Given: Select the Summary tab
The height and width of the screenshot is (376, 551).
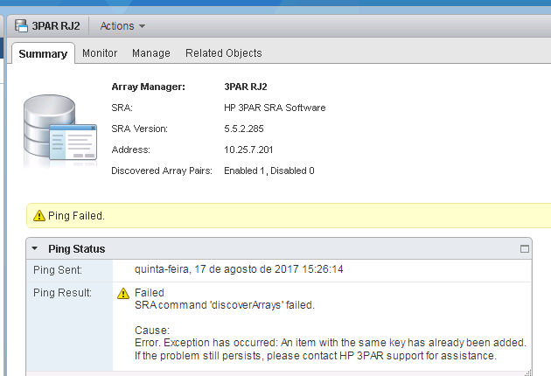Looking at the screenshot, I should coord(43,53).
